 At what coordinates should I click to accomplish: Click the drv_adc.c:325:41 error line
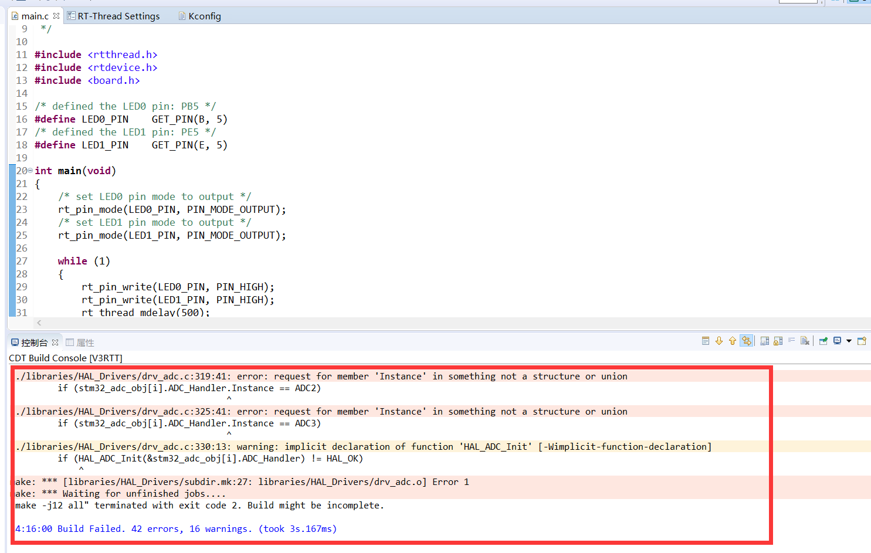point(321,412)
